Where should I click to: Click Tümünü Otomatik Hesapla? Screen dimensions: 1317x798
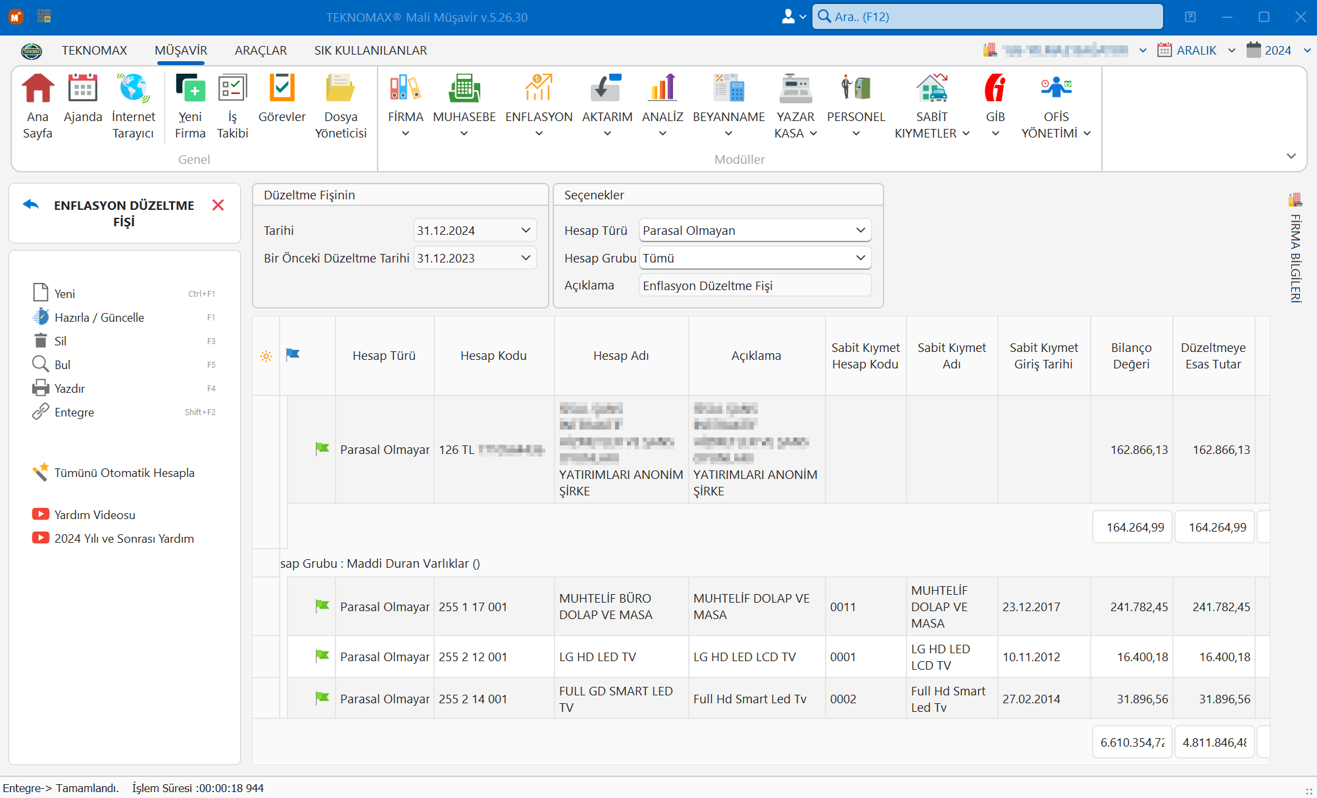pos(113,472)
